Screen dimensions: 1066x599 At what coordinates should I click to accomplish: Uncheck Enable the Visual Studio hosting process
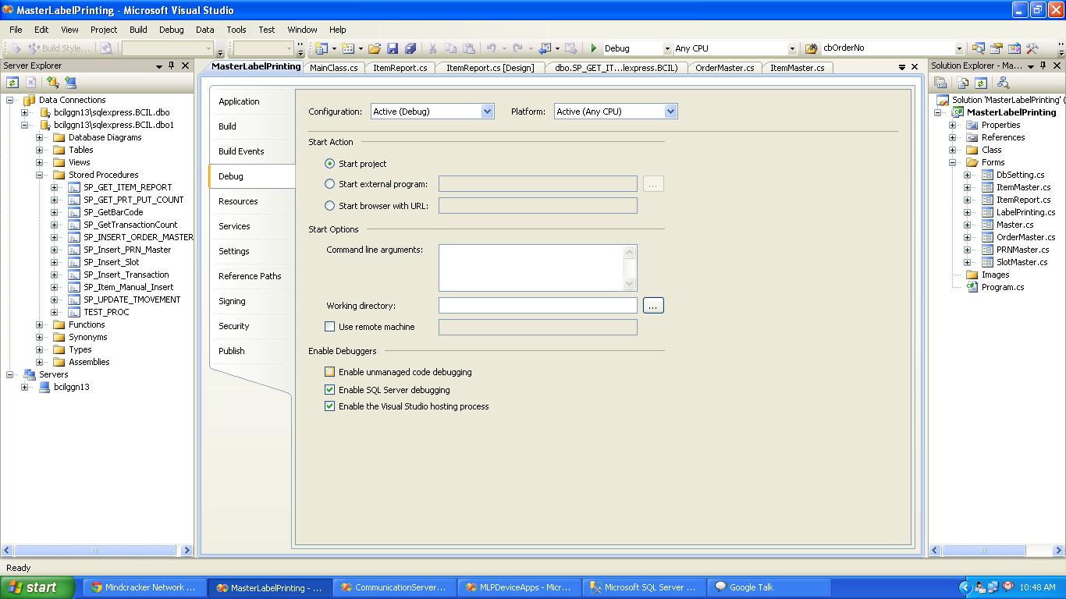click(x=330, y=406)
